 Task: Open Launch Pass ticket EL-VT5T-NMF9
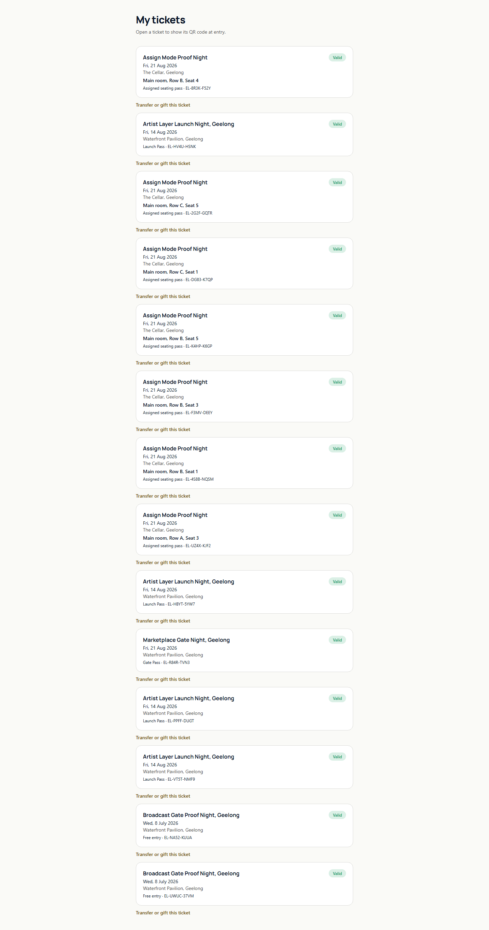tap(244, 767)
